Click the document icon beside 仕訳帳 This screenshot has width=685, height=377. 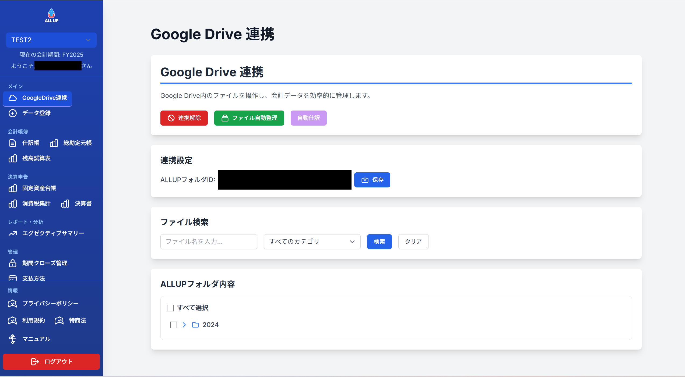tap(13, 143)
